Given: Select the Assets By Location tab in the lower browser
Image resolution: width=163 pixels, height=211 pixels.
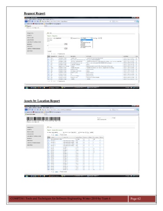Looking at the screenshot, I should tap(34, 114).
